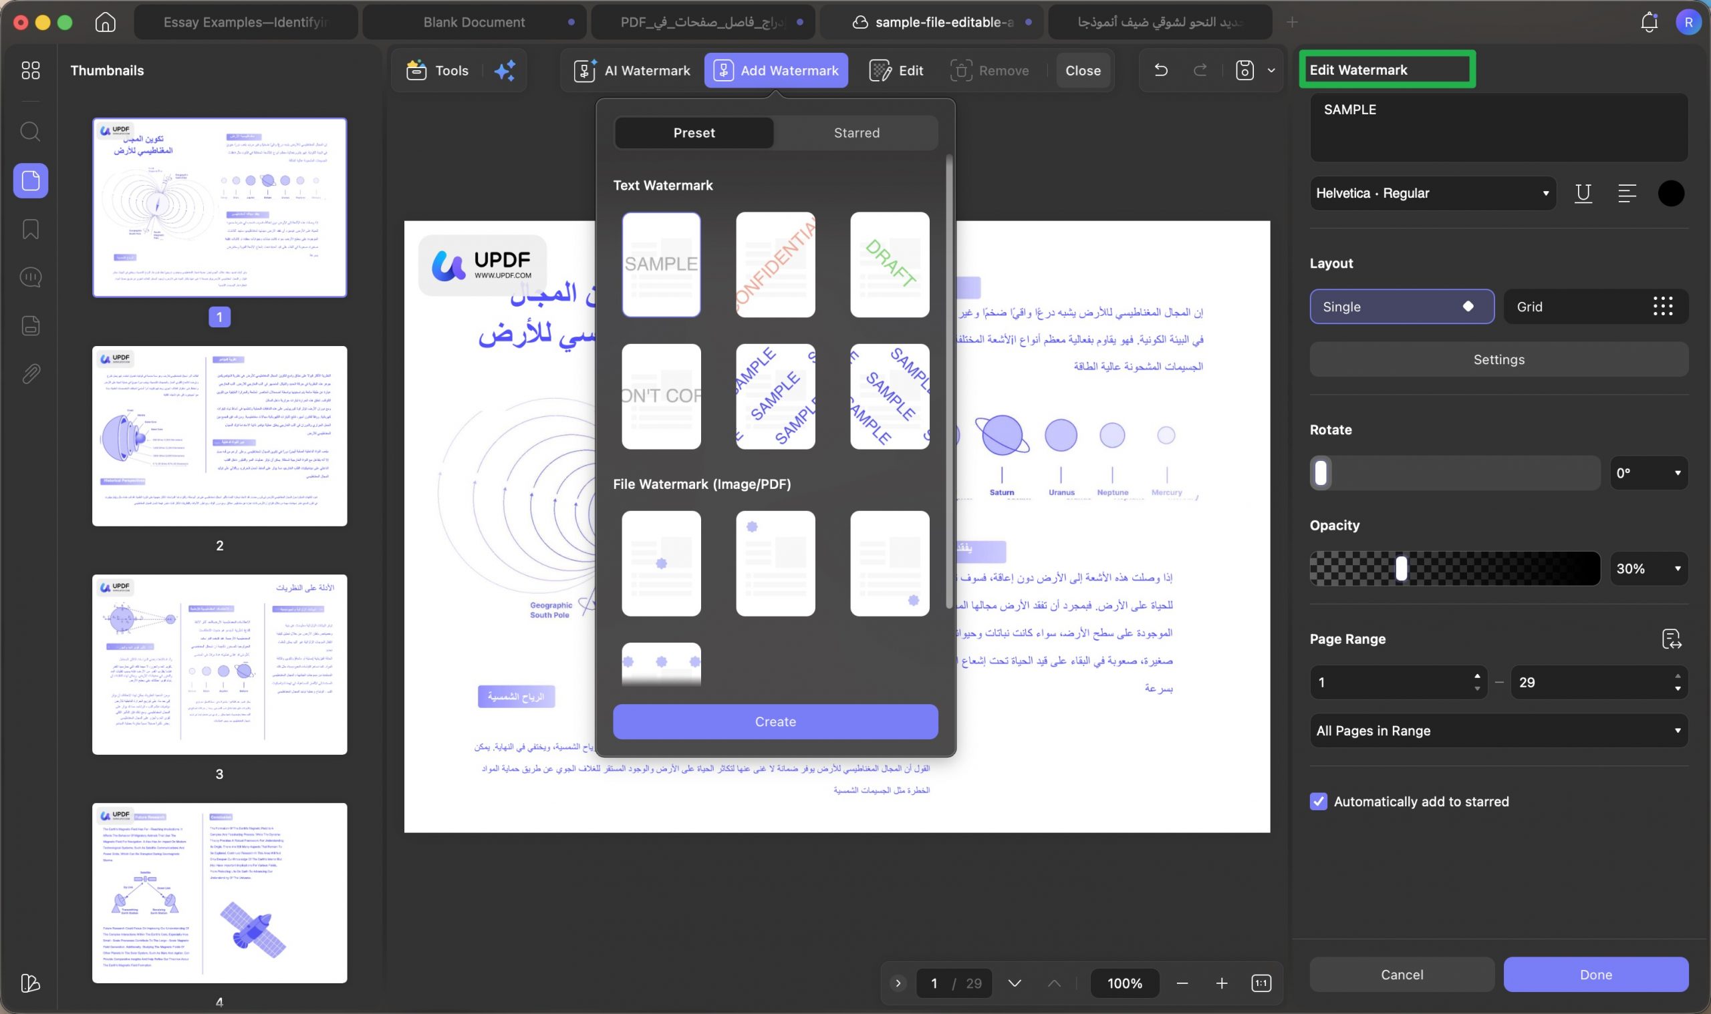Click Cancel in Edit Watermark panel

pyautogui.click(x=1402, y=975)
